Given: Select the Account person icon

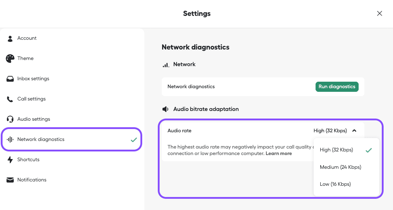Looking at the screenshot, I should point(10,38).
